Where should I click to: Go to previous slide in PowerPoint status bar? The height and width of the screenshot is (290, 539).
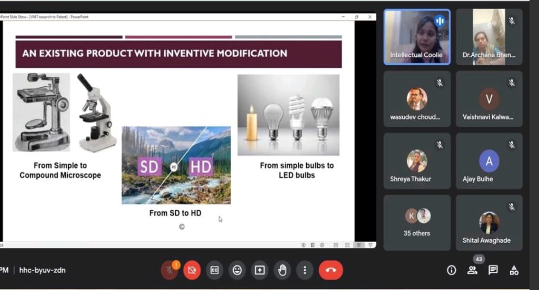(304, 245)
